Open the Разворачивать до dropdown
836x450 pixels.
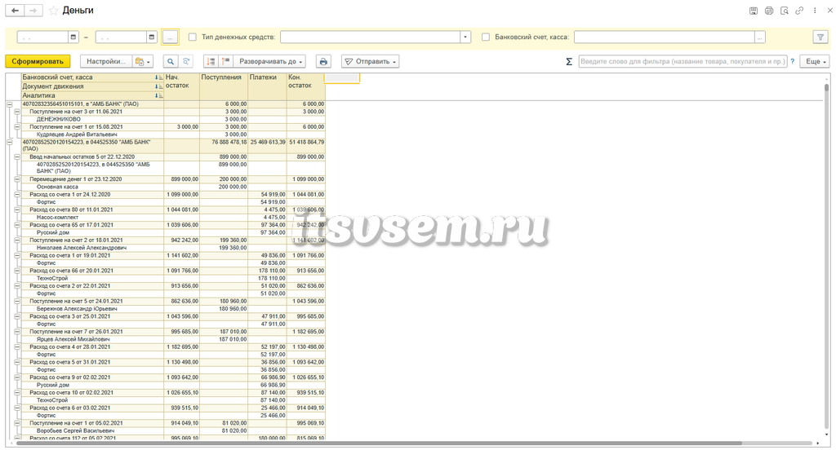[269, 61]
